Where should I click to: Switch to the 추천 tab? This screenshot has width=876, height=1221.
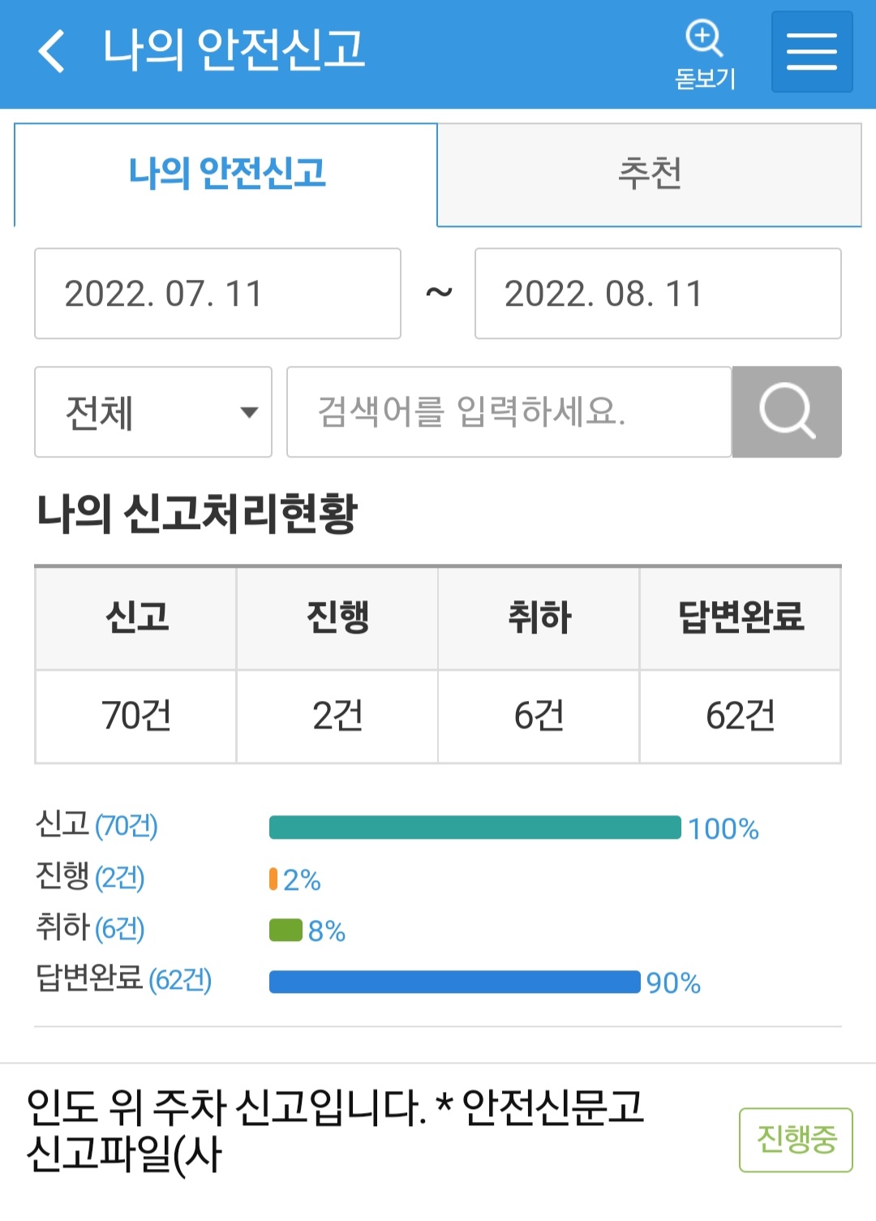click(650, 174)
